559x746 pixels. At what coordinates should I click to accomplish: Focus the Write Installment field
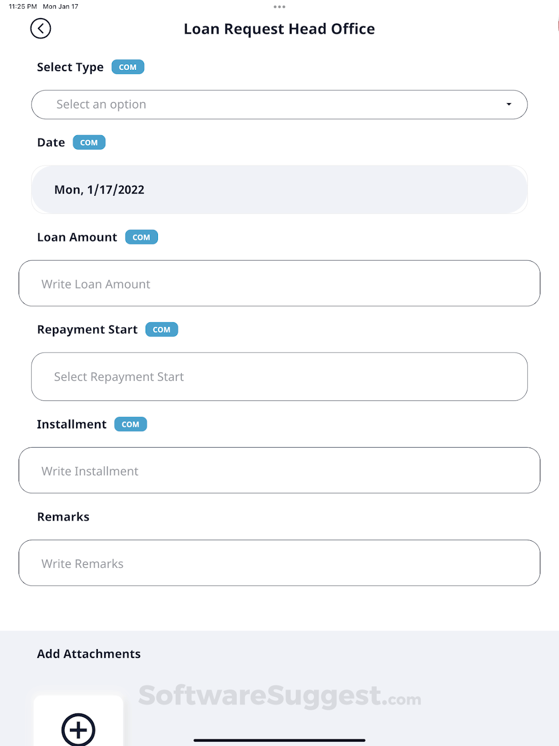(279, 470)
